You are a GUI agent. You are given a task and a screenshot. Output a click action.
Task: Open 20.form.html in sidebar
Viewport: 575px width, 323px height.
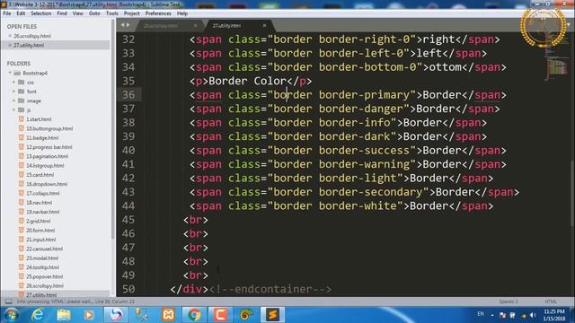click(x=40, y=230)
